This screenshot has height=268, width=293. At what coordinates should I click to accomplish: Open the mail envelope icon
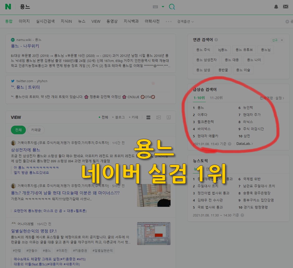286,7
